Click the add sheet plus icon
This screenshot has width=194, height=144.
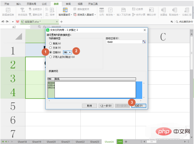point(126,142)
